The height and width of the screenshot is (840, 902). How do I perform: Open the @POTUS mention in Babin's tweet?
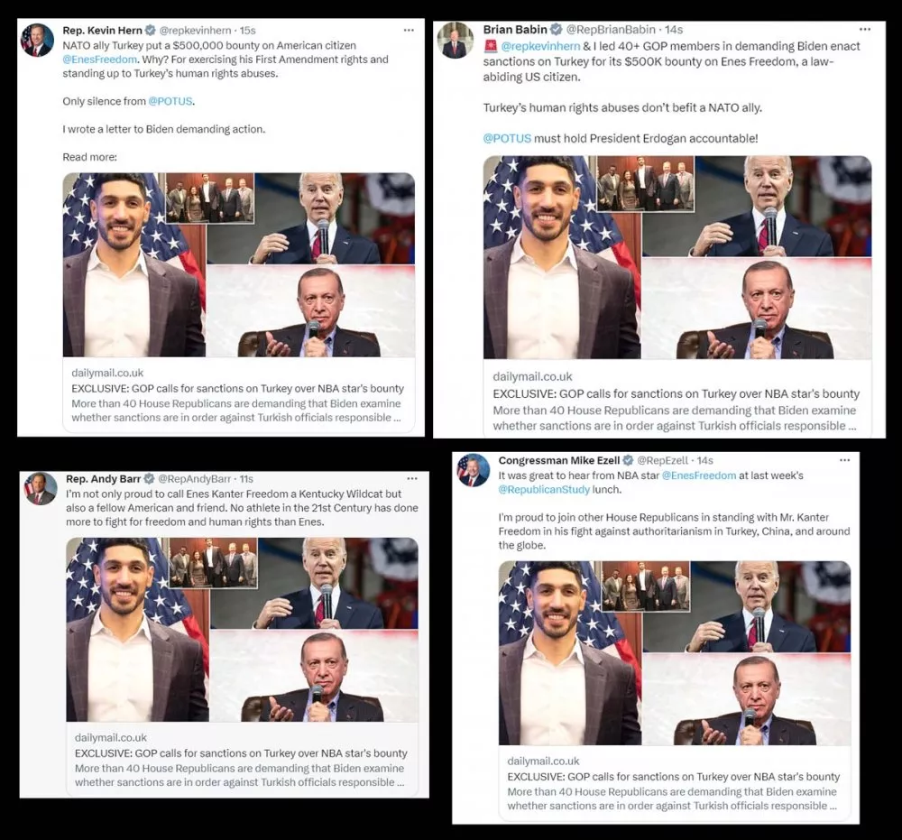pyautogui.click(x=507, y=138)
